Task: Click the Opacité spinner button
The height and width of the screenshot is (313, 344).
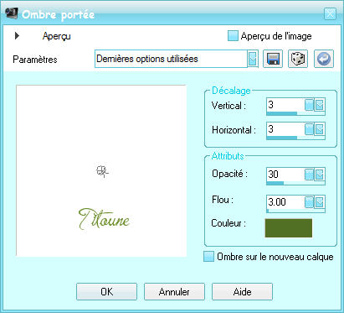Action: point(309,175)
